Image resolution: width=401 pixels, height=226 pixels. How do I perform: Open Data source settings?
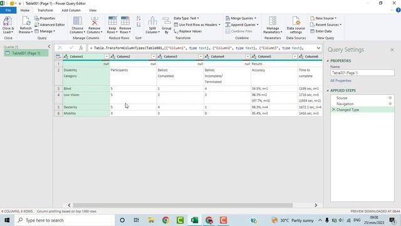(296, 25)
